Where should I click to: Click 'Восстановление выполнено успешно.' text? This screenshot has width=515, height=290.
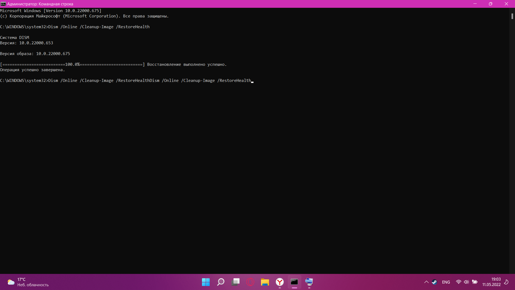(187, 64)
